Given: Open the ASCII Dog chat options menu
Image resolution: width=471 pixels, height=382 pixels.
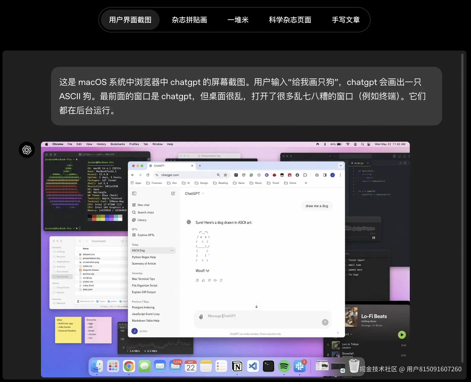Looking at the screenshot, I should (172, 250).
